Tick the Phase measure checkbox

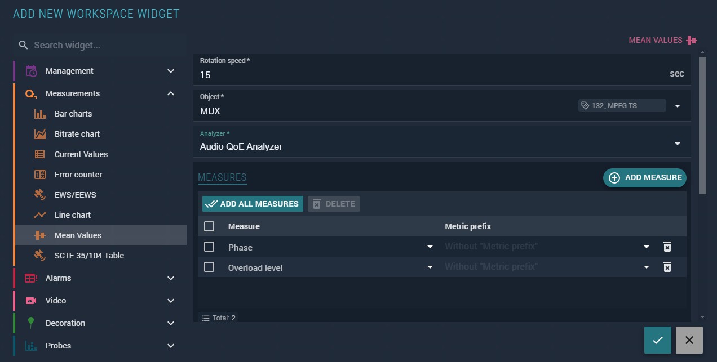[x=209, y=247]
